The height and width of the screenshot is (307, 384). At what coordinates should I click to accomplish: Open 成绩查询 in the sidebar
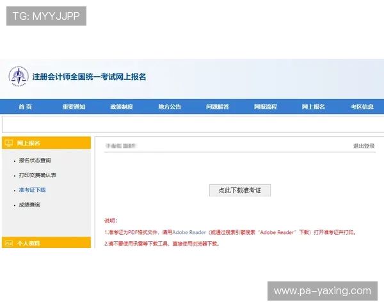pyautogui.click(x=29, y=205)
